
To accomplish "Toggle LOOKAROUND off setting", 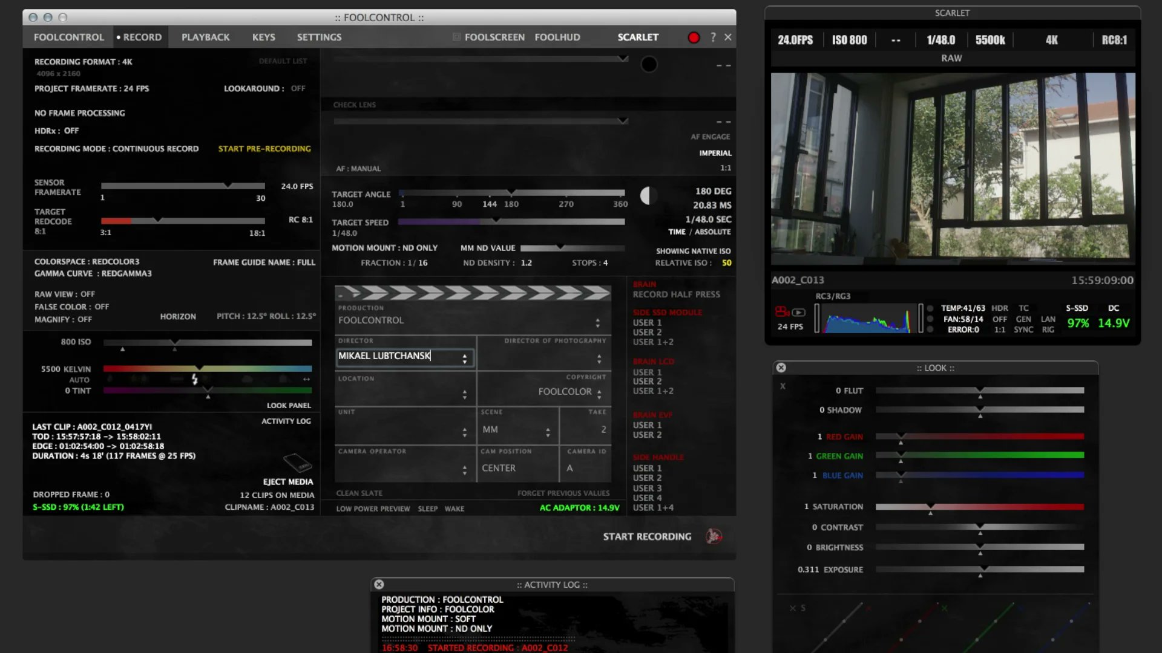I will 298,88.
